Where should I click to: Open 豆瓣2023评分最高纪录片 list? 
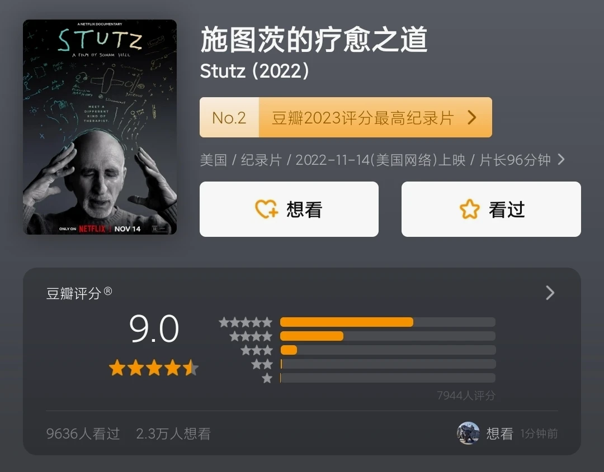pyautogui.click(x=362, y=118)
